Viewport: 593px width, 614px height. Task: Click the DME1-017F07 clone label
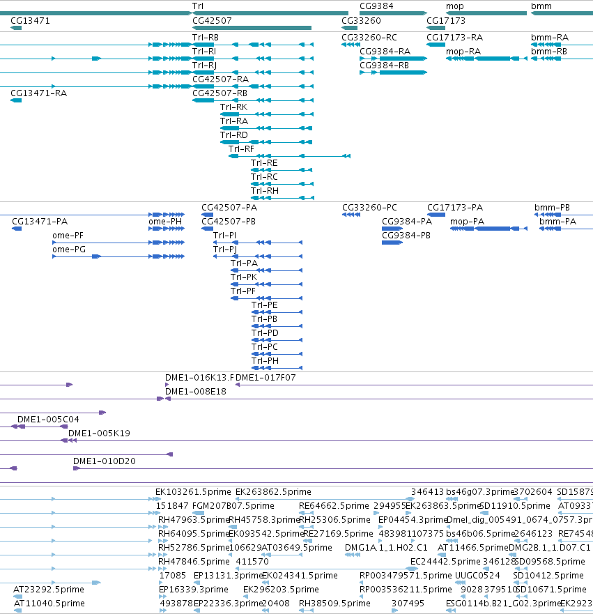coord(265,378)
